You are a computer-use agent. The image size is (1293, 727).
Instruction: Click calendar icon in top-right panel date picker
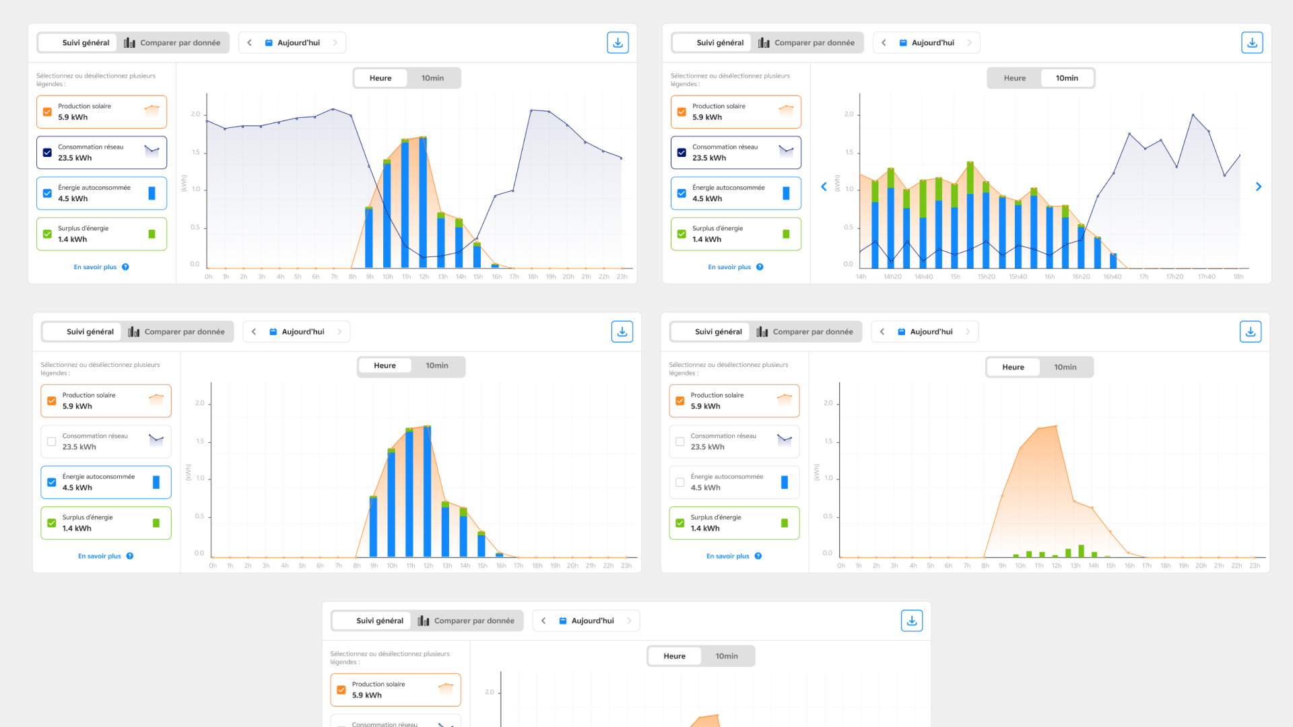point(903,42)
